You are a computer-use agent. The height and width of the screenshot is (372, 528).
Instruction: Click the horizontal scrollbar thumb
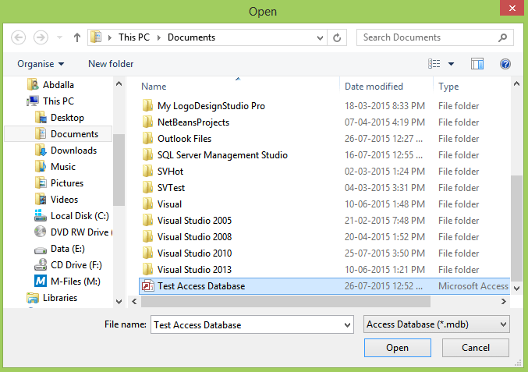285,301
